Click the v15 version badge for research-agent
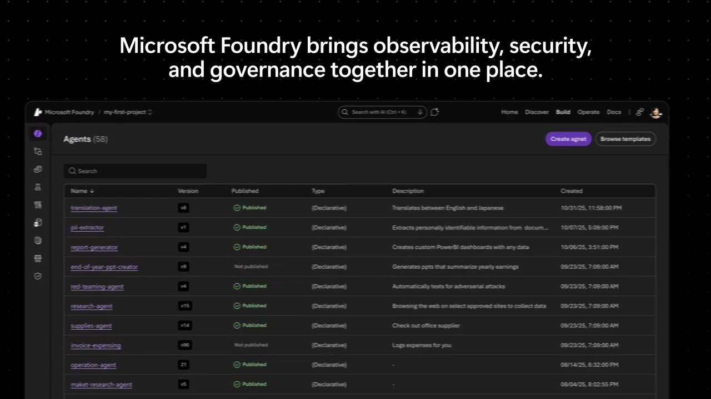Viewport: 711px width, 399px height. pos(184,306)
